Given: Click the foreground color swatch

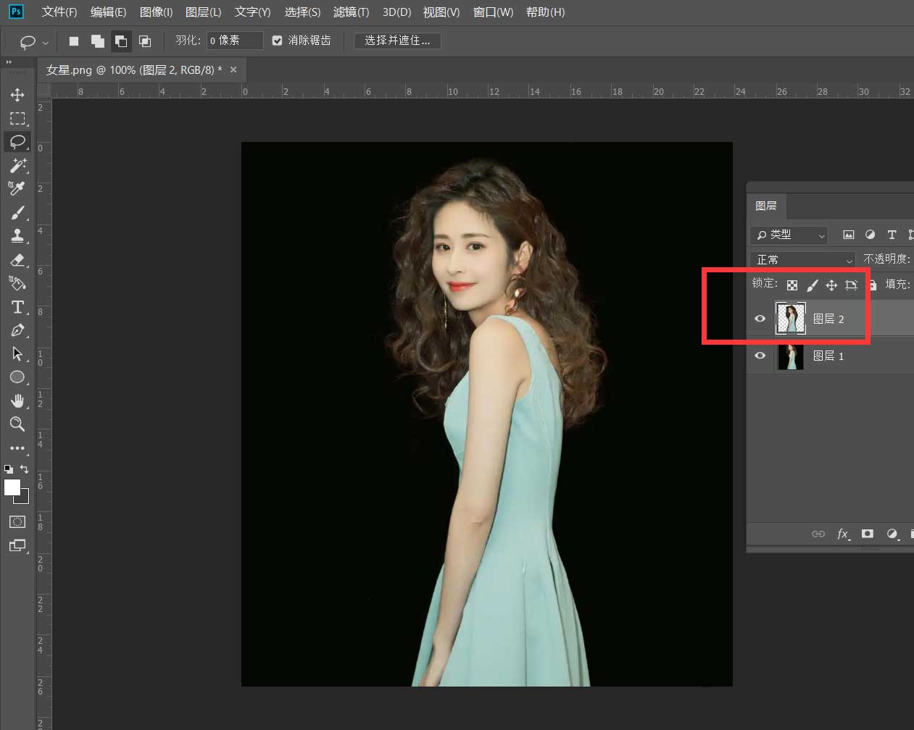Looking at the screenshot, I should pos(12,487).
